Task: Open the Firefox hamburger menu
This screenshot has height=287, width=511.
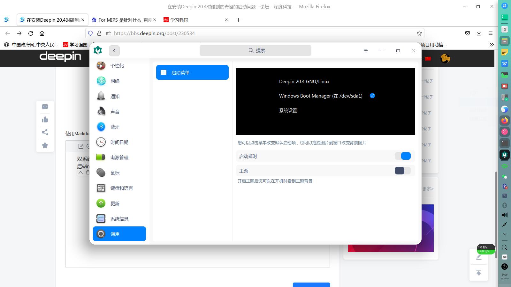Action: (x=491, y=33)
